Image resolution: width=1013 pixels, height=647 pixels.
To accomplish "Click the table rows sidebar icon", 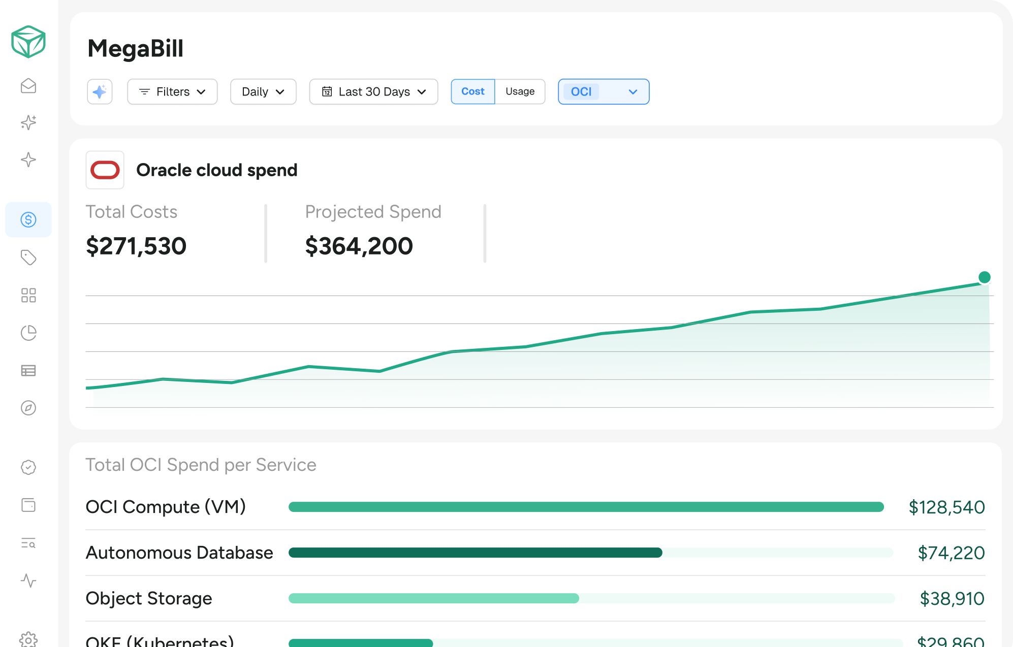I will point(28,371).
